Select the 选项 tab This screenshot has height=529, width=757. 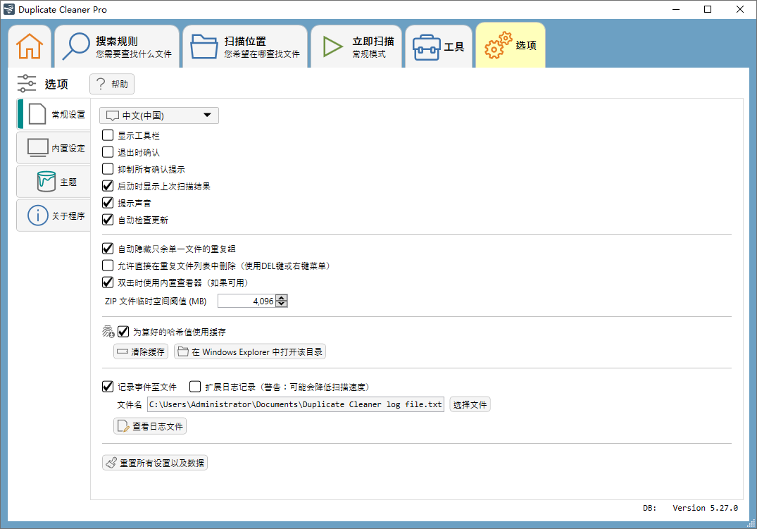[x=511, y=45]
